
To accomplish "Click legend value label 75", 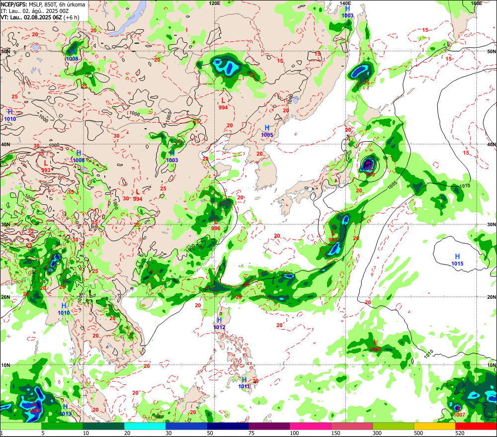I will pos(251,433).
